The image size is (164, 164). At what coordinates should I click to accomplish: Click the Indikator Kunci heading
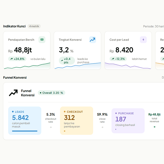click(x=14, y=26)
